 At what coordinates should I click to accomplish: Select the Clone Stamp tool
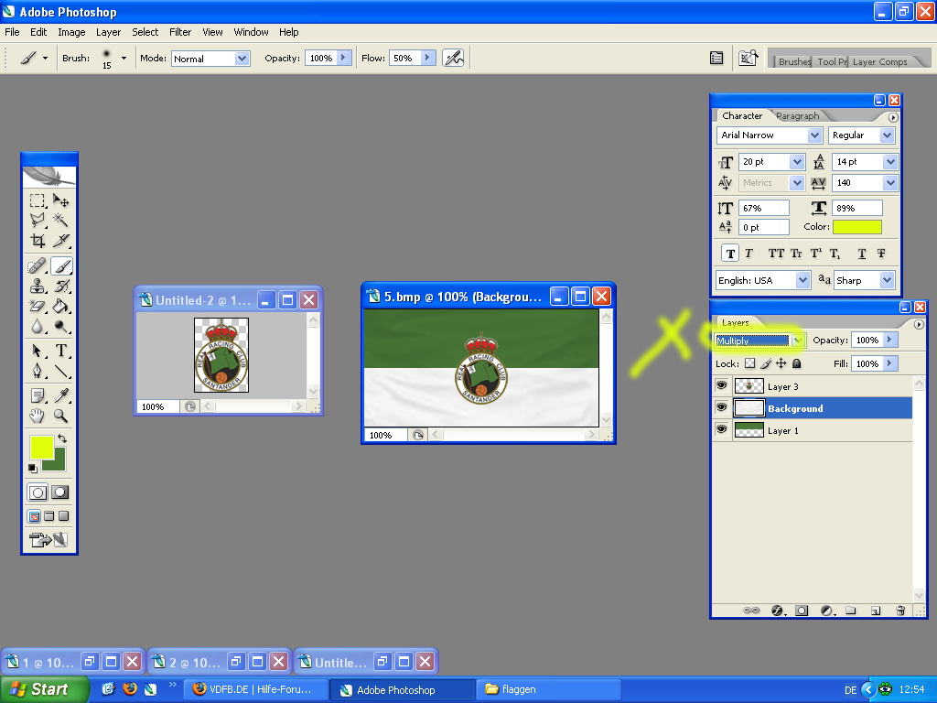[x=38, y=287]
